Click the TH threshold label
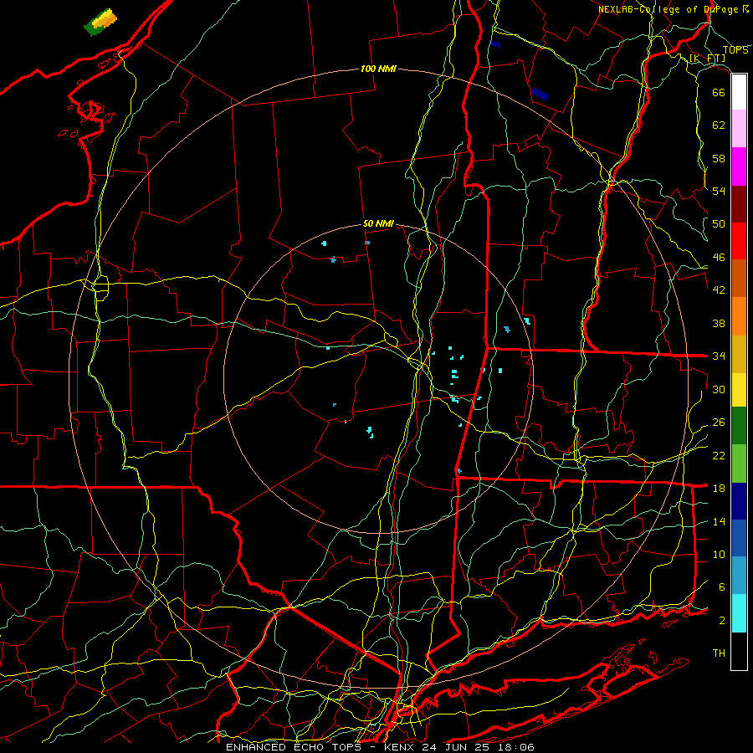Screen dimensions: 753x753 pyautogui.click(x=719, y=653)
